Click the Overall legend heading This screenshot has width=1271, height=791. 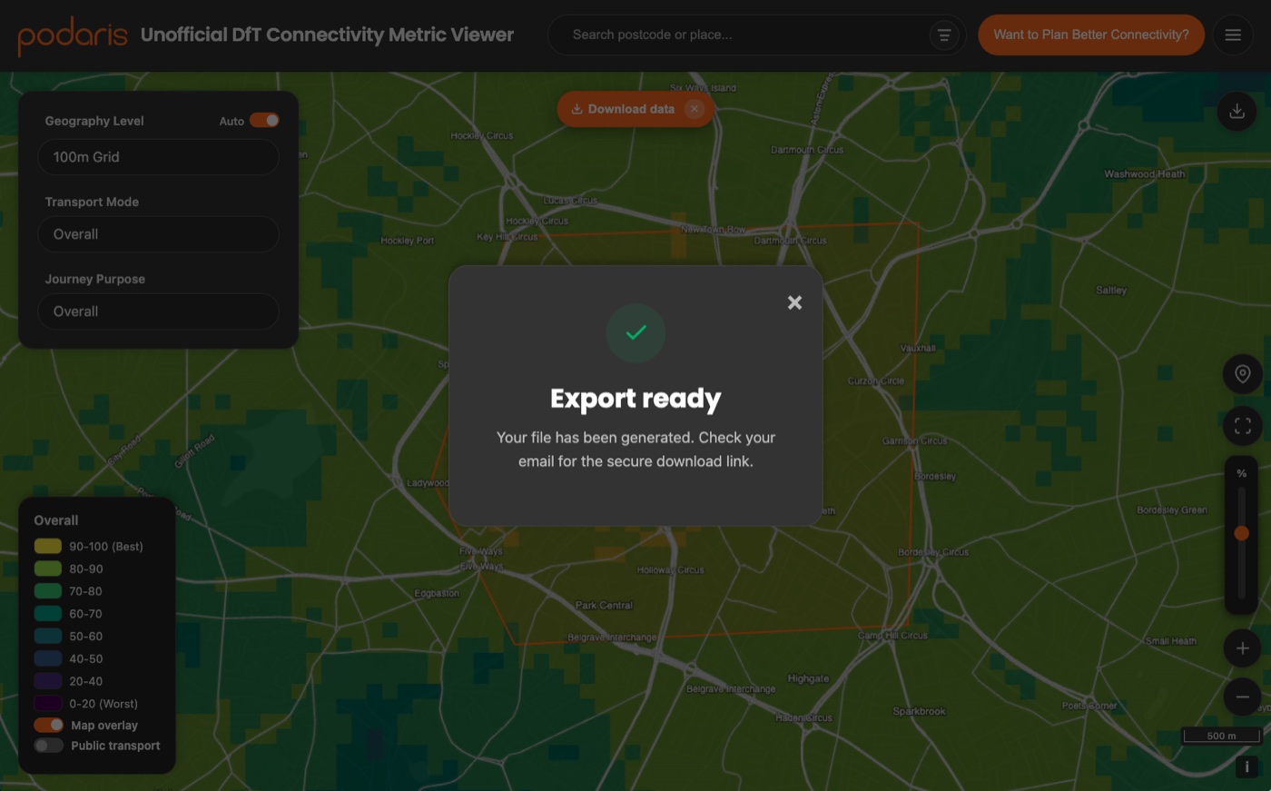click(56, 520)
